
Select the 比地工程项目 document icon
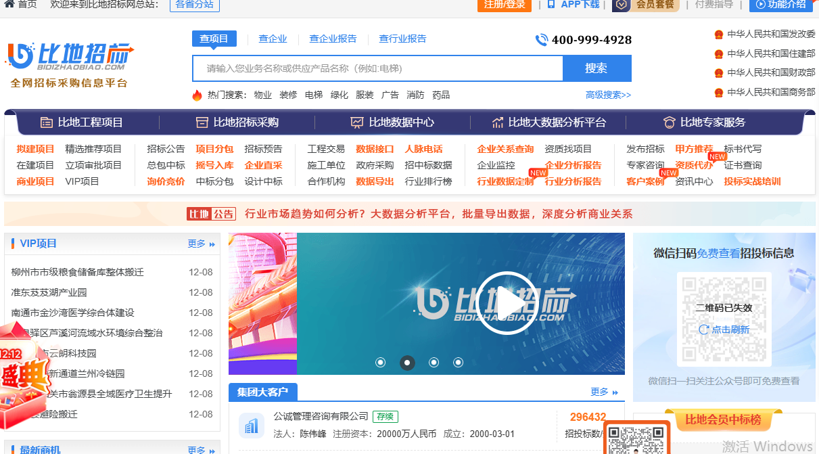pos(47,122)
